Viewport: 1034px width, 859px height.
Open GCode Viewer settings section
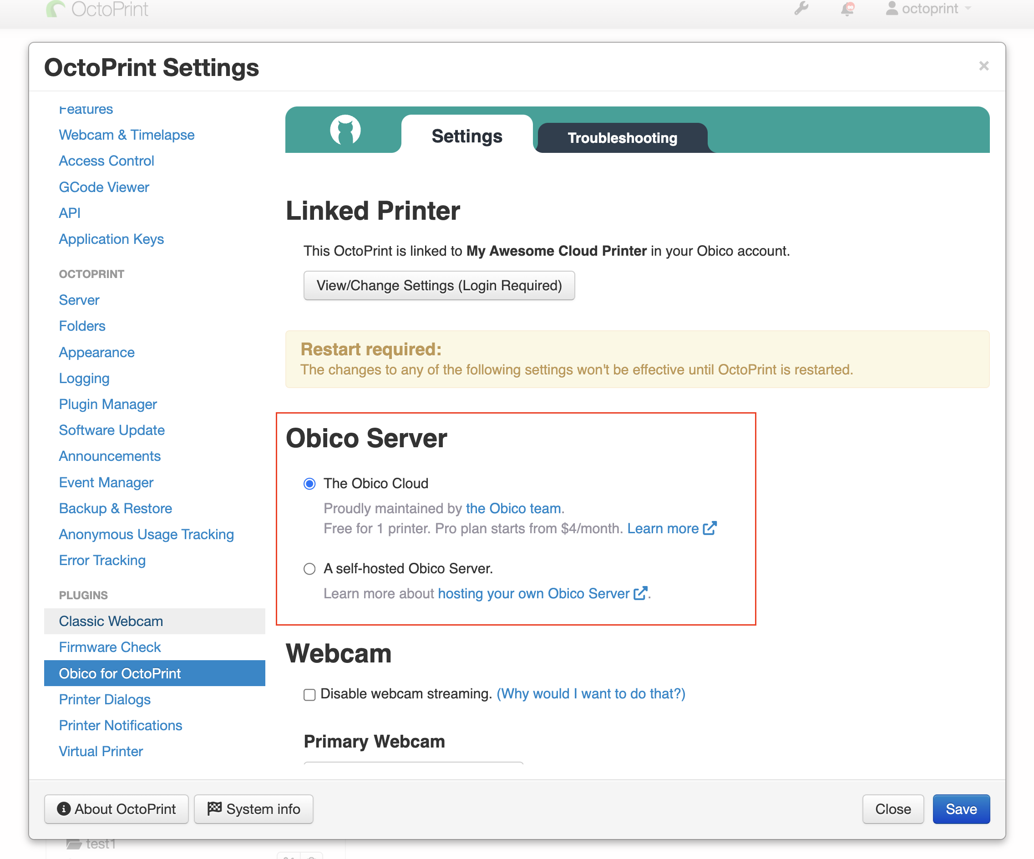click(104, 187)
